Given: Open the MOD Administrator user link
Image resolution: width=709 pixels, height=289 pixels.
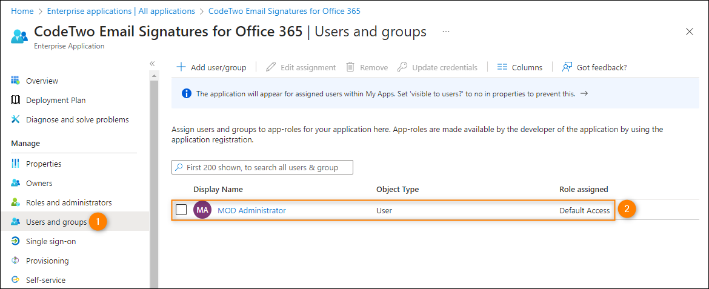Looking at the screenshot, I should pos(252,210).
